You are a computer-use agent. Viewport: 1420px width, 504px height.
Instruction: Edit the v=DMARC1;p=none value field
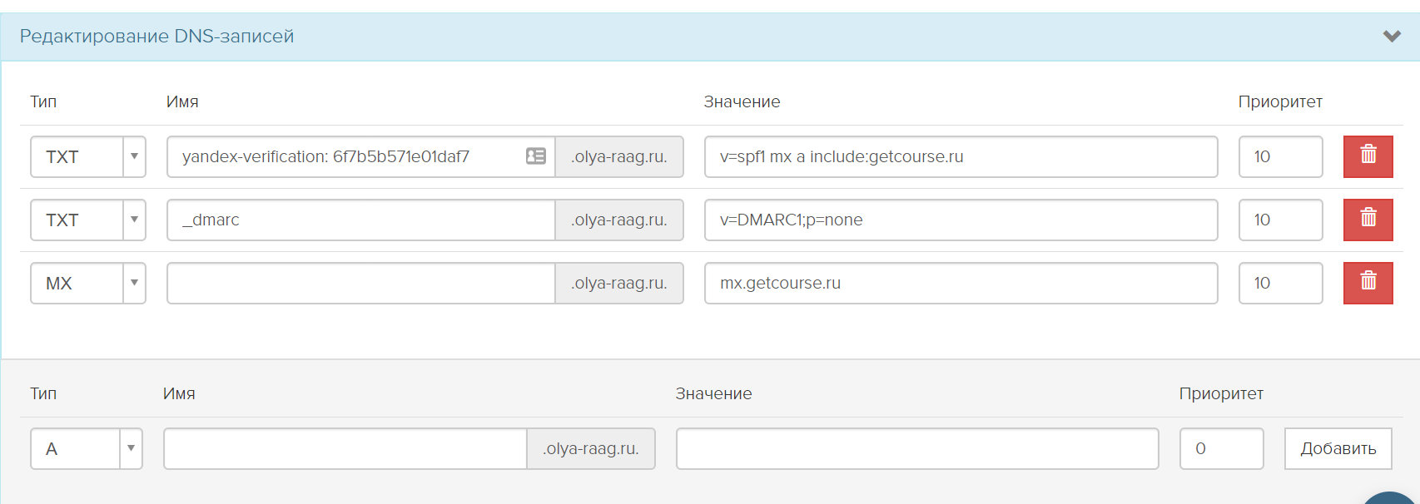pos(961,220)
